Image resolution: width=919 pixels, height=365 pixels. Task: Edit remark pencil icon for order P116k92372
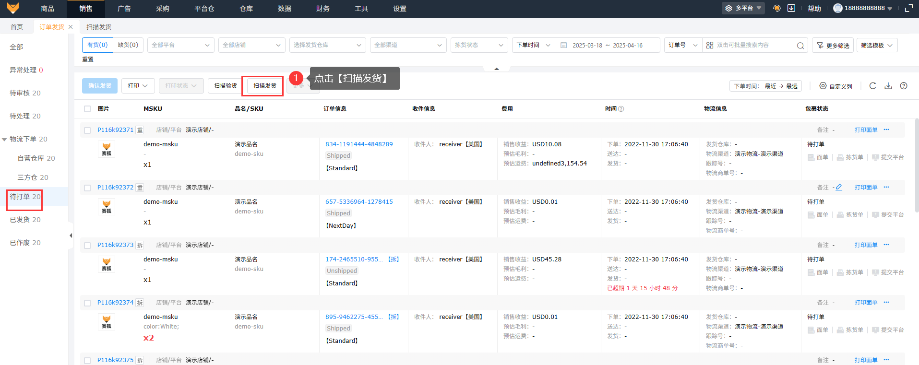click(x=839, y=188)
